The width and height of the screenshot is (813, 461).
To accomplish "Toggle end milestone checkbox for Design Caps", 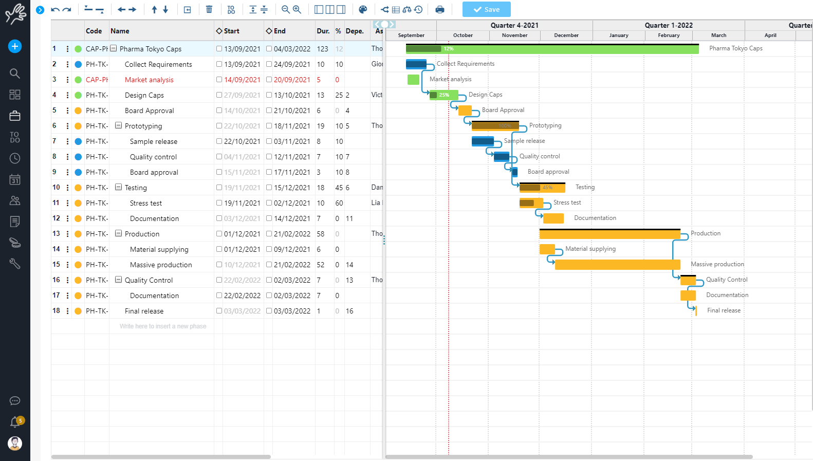I will (x=269, y=95).
